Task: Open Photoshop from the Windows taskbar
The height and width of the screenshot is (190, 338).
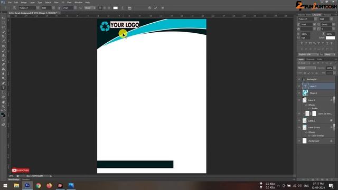Action: (27, 185)
